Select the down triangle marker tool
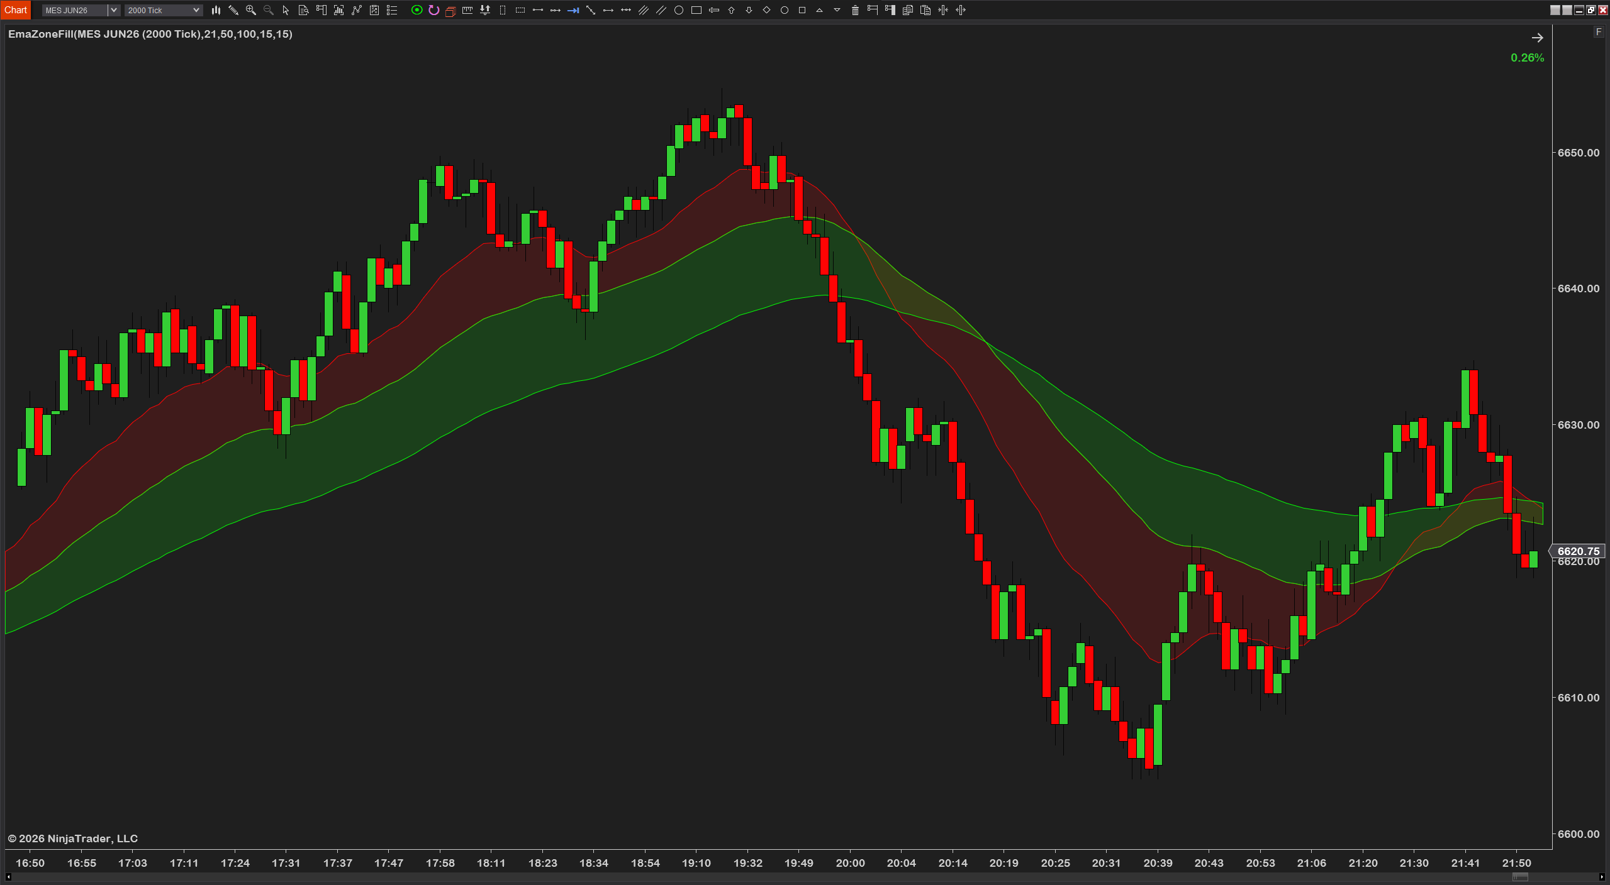This screenshot has height=885, width=1610. pyautogui.click(x=837, y=10)
